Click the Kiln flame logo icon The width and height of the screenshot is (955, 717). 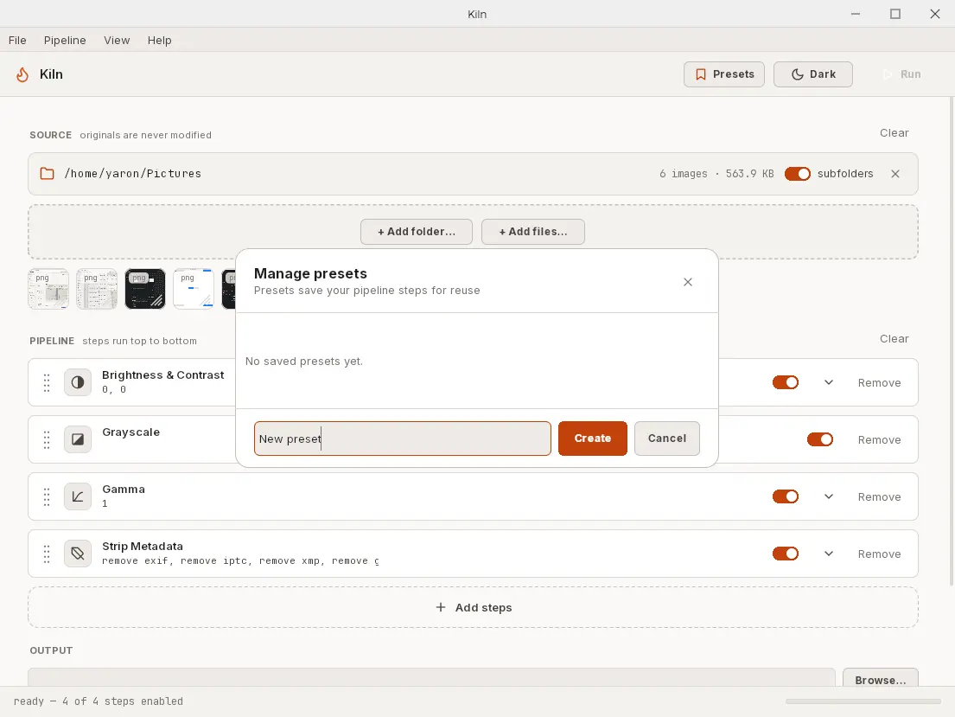[x=22, y=74]
